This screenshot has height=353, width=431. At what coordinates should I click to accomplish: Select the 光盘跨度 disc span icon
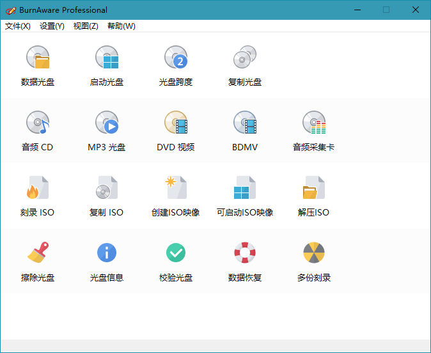pyautogui.click(x=176, y=58)
